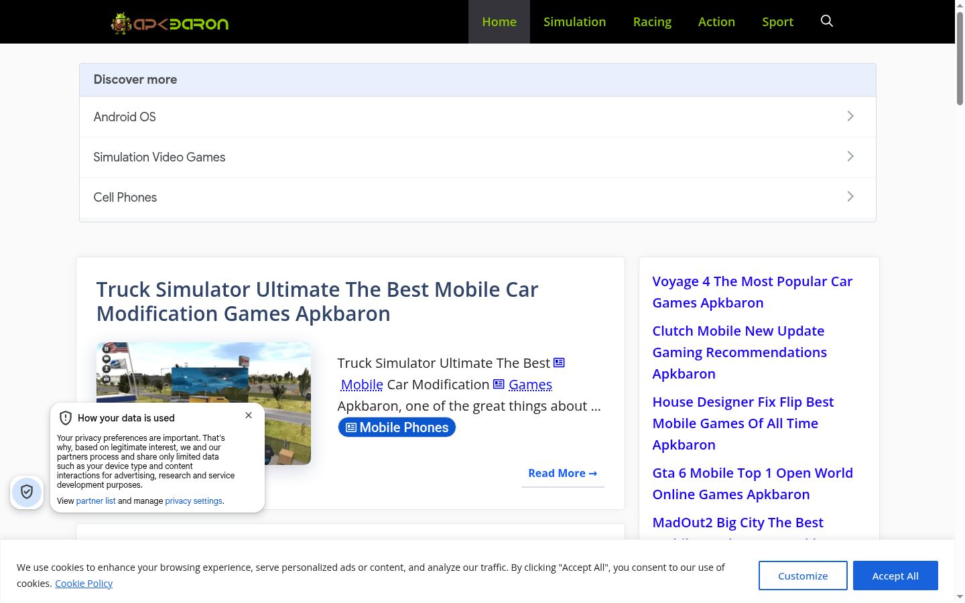The image size is (965, 603).
Task: Open the Truck Simulator Ultimate article title
Action: click(317, 301)
